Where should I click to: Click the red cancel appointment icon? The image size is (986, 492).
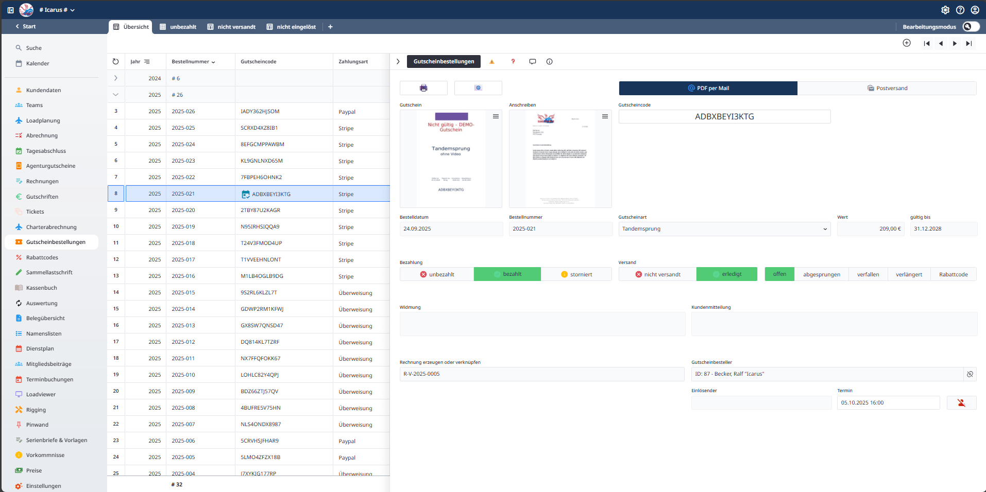pos(961,403)
